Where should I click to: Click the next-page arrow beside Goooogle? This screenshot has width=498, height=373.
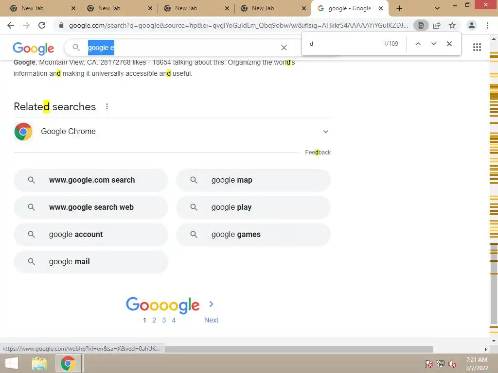(x=211, y=304)
